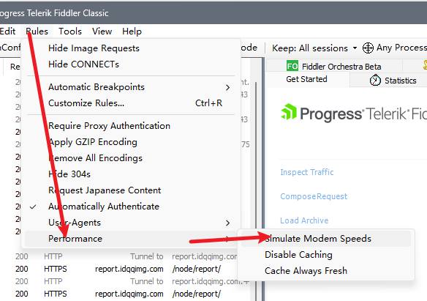Expand User-Agents submenu arrow
427x301 pixels.
pyautogui.click(x=227, y=223)
